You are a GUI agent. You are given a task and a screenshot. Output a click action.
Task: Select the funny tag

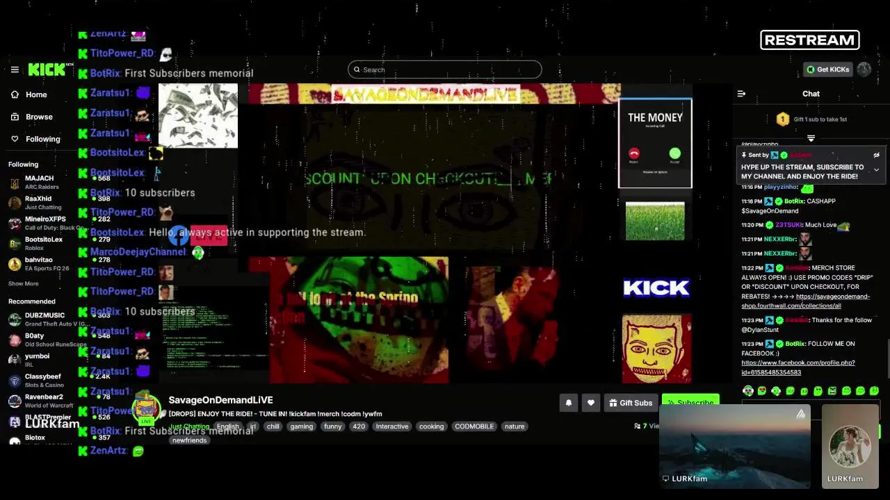(333, 426)
